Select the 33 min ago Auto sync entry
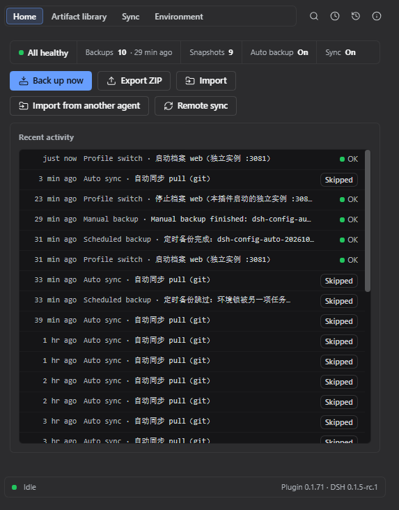The width and height of the screenshot is (399, 510). (x=192, y=280)
